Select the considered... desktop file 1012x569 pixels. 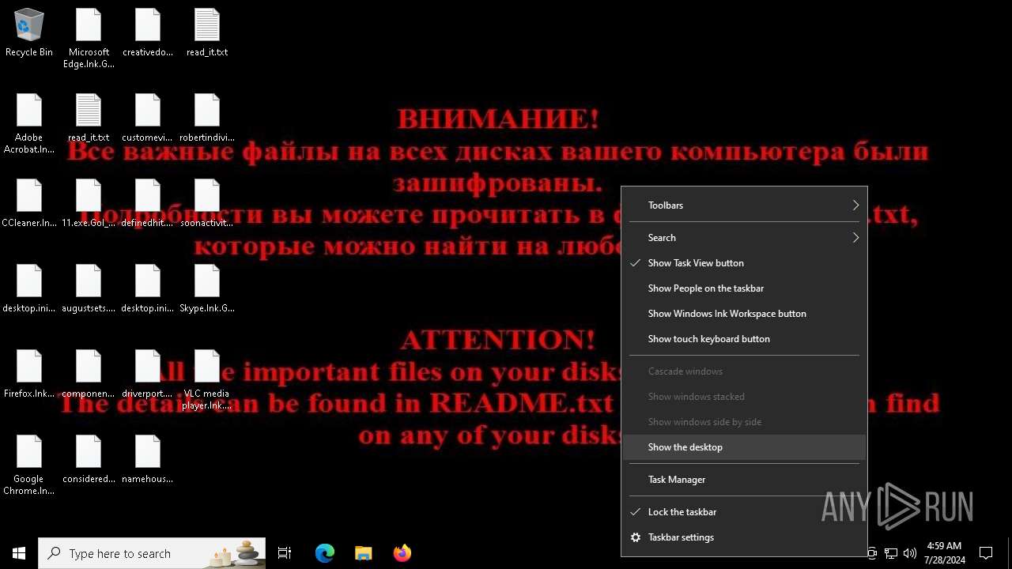point(89,460)
